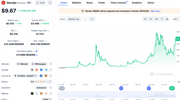Screen dimensions: 180x100
Task: Copy the UCID 5690 value
Action: pos(50,99)
